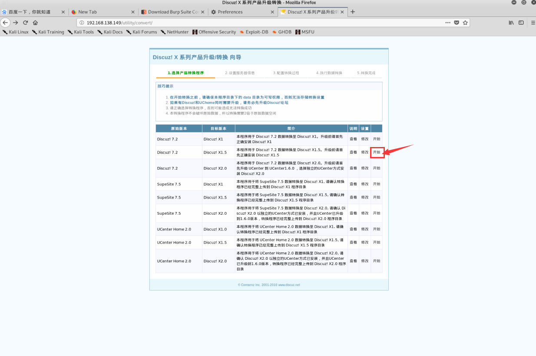Click 查看 for SupeSite 7.5 to X2.0

(354, 213)
